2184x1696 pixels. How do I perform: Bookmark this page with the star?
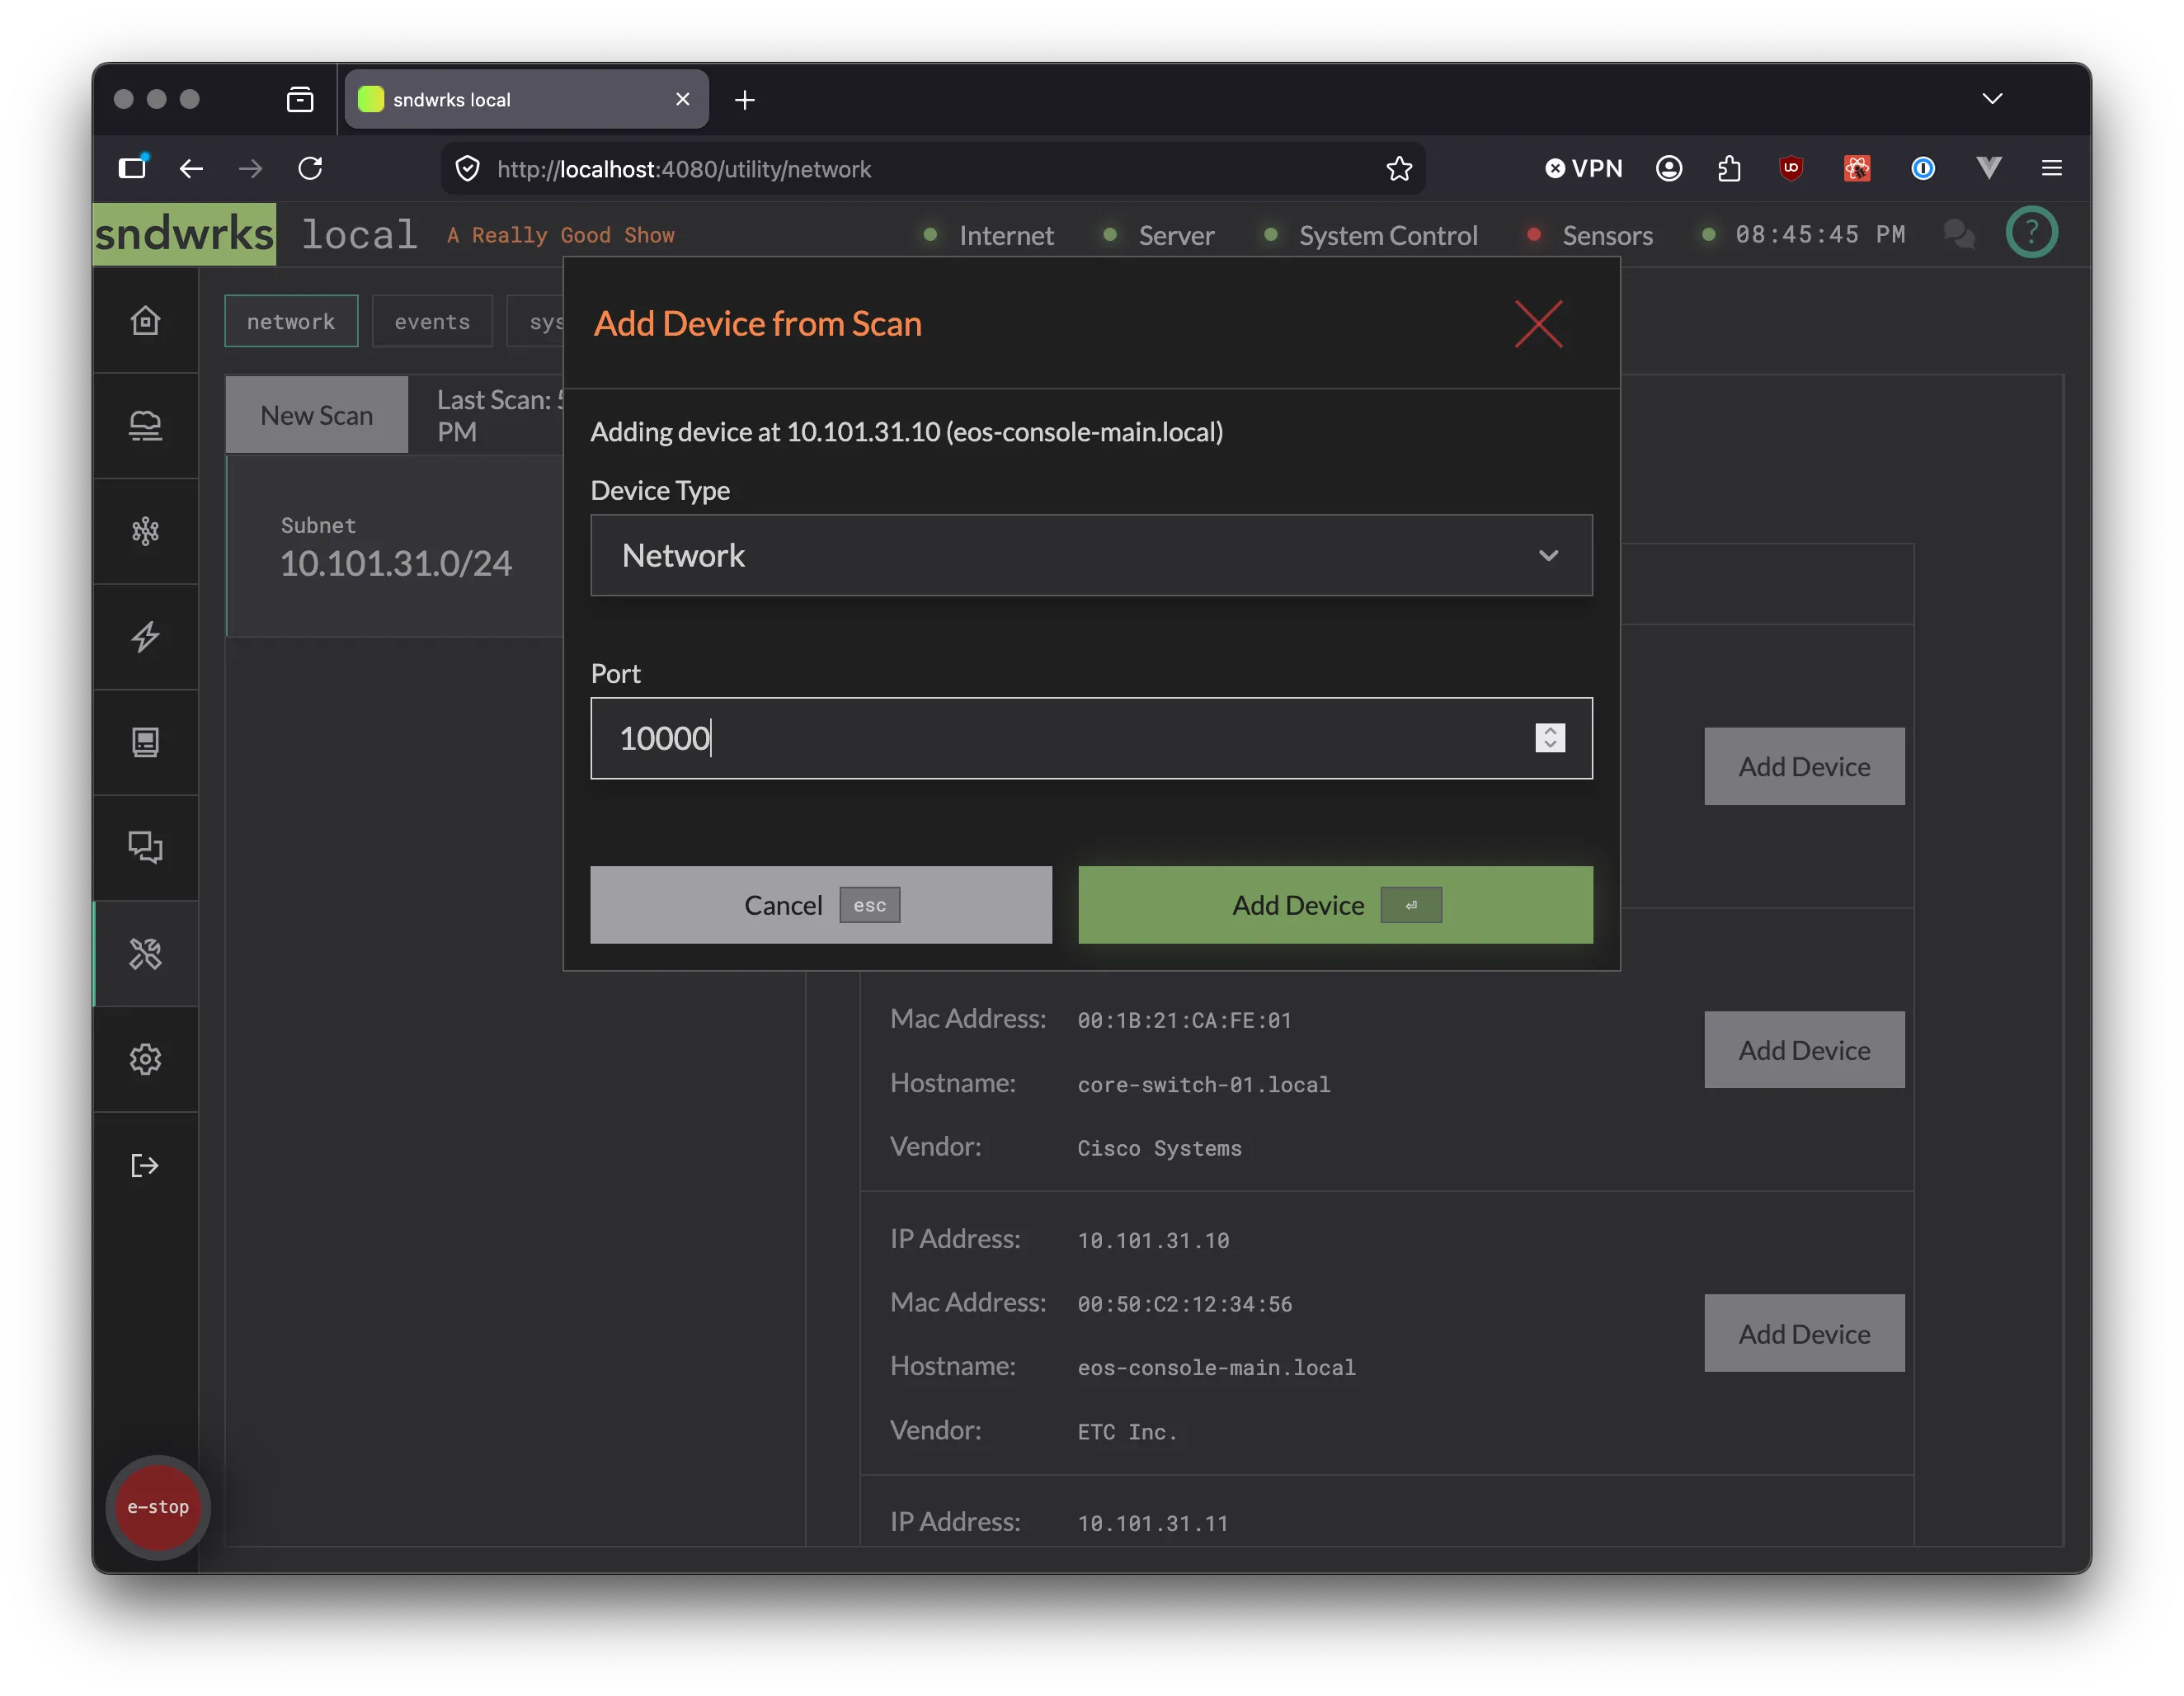point(1398,169)
